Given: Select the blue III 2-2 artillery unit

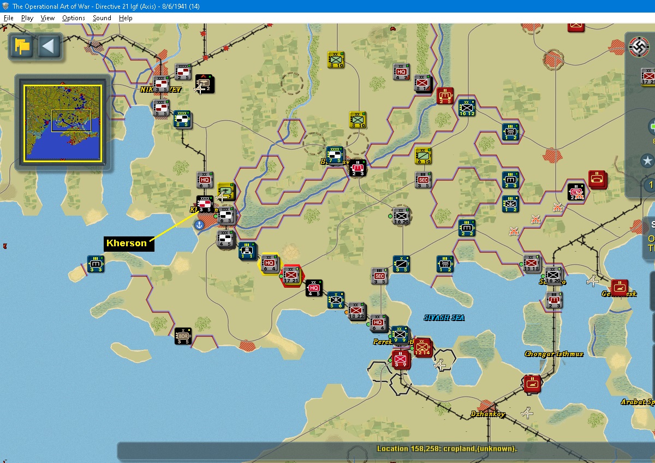Looking at the screenshot, I should tap(467, 228).
